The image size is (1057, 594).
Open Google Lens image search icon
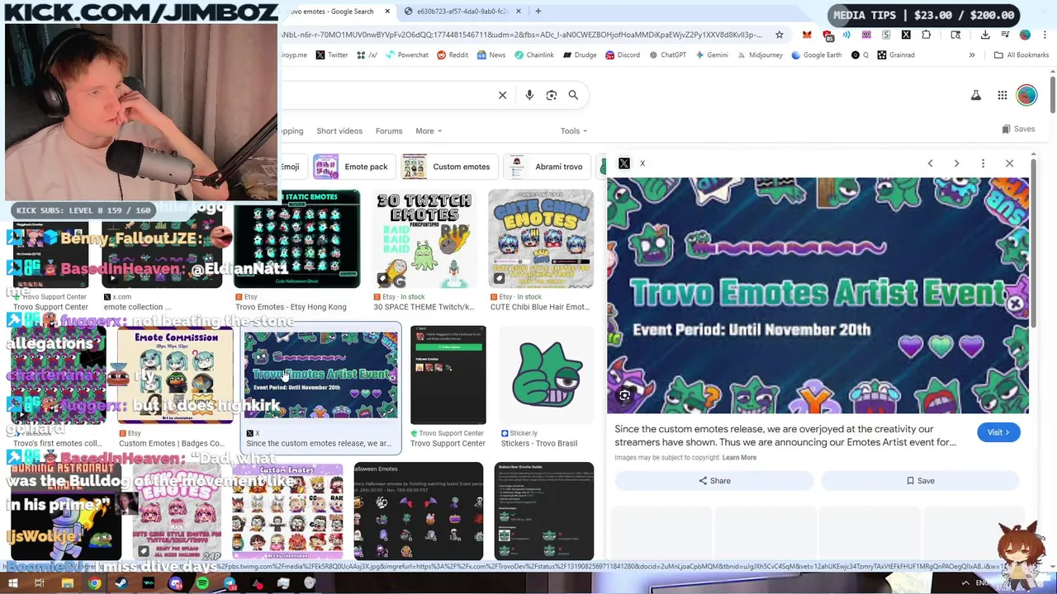(x=552, y=95)
